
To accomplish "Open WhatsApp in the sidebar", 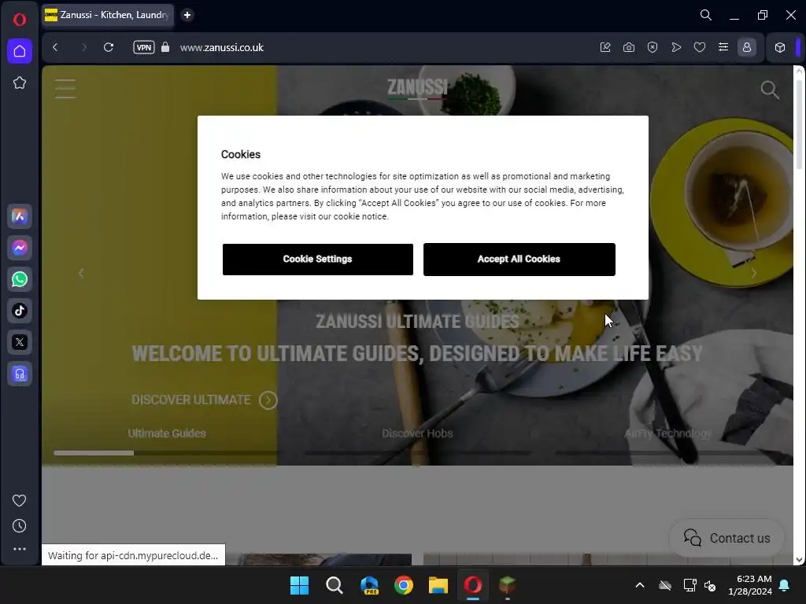I will click(20, 279).
